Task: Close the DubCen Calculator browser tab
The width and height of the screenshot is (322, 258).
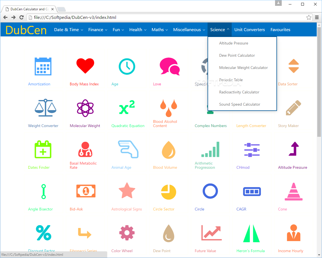Action: pyautogui.click(x=52, y=9)
